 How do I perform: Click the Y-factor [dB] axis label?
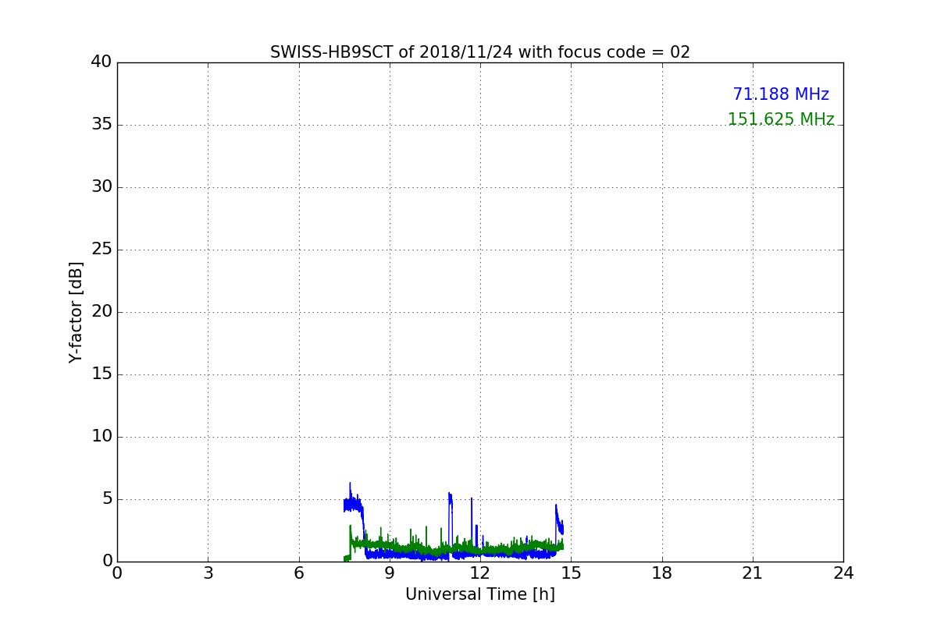pos(76,312)
